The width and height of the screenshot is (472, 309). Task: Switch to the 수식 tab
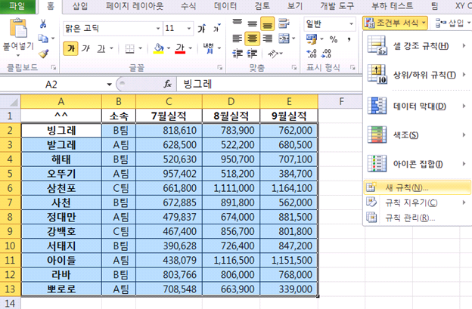pos(188,6)
